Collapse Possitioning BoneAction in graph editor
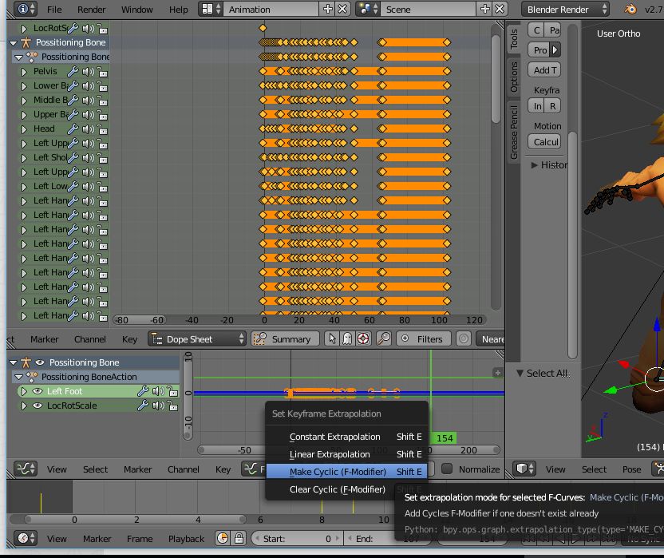Image resolution: width=664 pixels, height=558 pixels. tap(18, 377)
